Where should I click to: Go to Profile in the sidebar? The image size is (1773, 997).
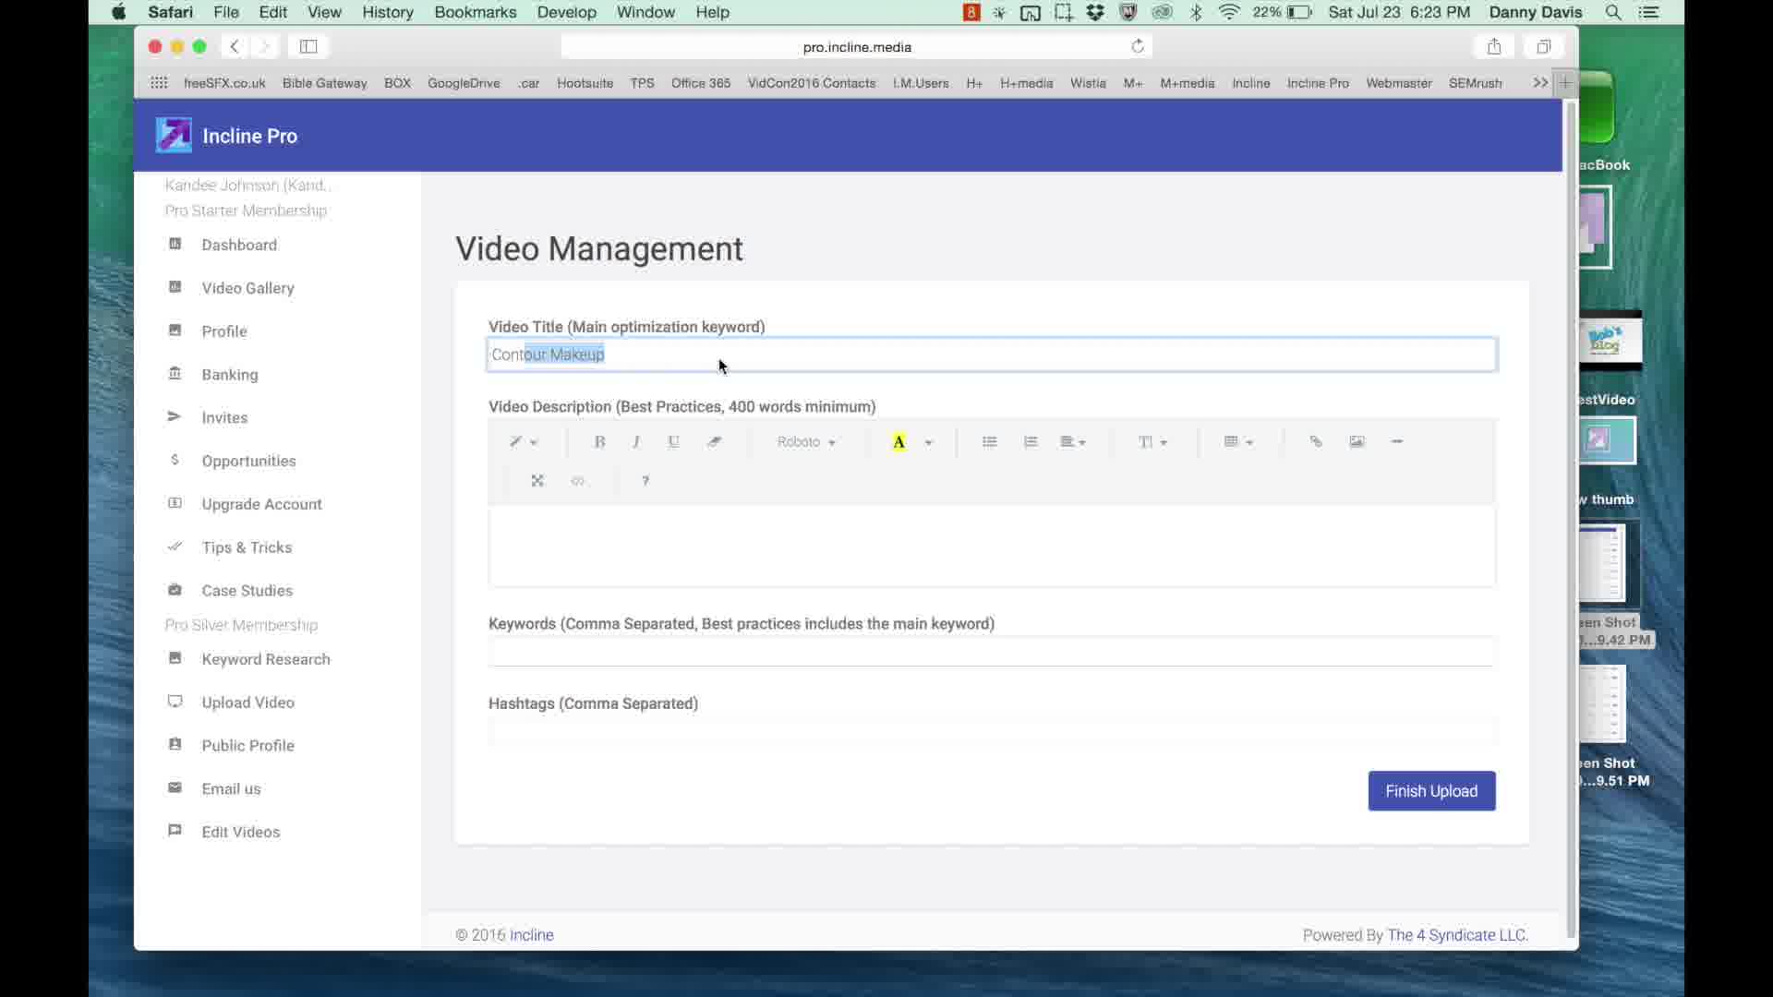coord(224,331)
